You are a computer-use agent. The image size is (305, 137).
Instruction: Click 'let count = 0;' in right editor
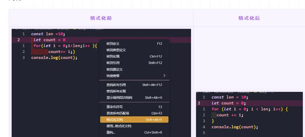point(229,103)
